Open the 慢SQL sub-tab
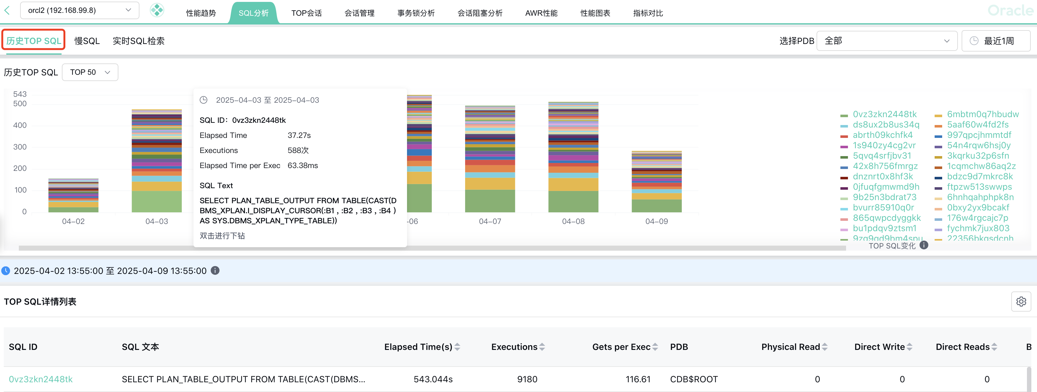This screenshot has height=392, width=1037. (x=87, y=41)
